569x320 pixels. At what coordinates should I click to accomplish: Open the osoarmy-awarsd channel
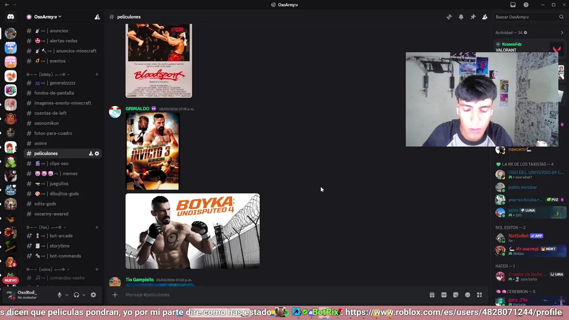tap(63, 214)
